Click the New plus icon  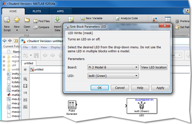coord(17,20)
